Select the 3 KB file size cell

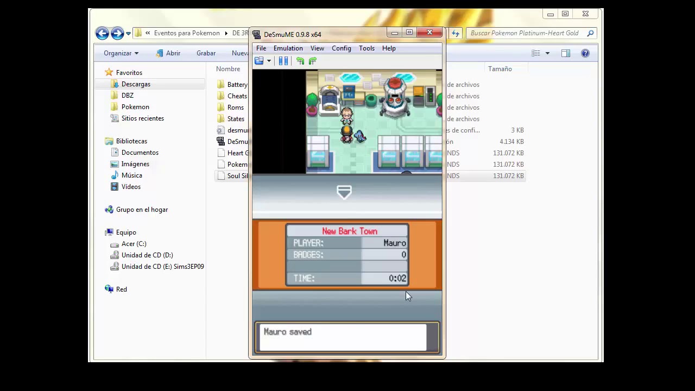point(517,130)
